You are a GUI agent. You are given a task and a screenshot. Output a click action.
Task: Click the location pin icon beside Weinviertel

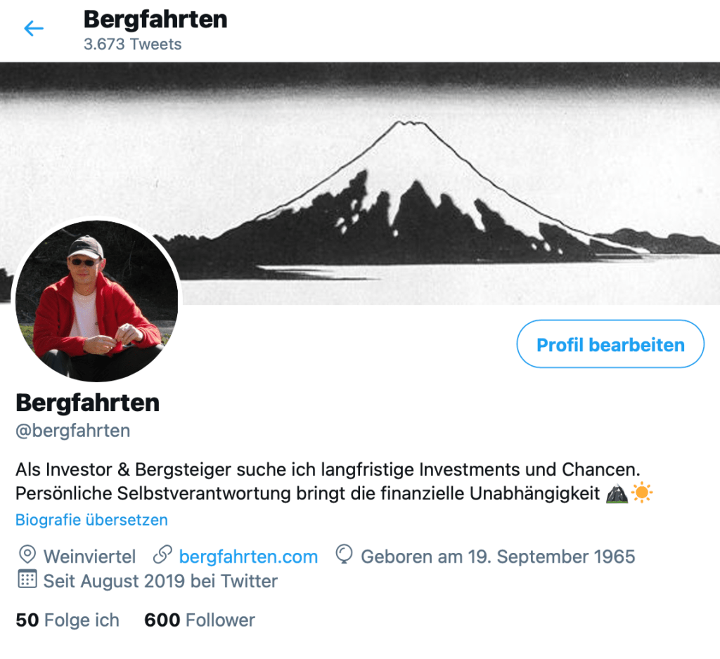coord(27,555)
